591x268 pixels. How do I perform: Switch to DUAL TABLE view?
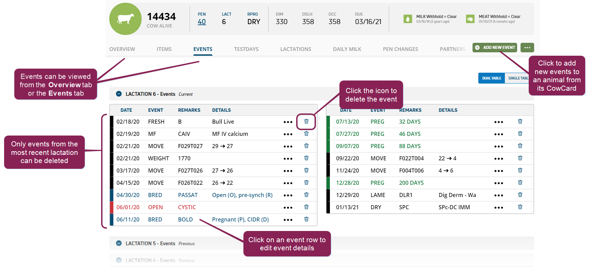[x=491, y=78]
